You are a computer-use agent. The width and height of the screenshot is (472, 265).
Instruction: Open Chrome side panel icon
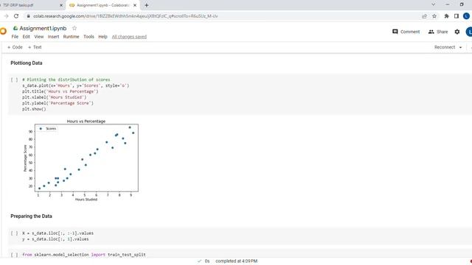tap(457, 16)
